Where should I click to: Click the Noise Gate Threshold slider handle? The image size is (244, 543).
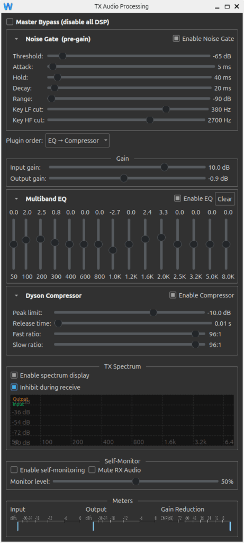coord(62,56)
